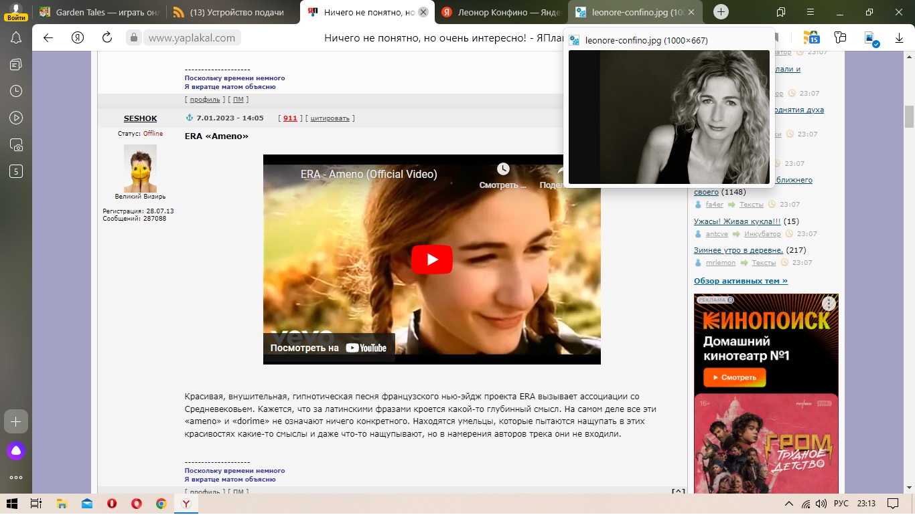Open the ad options three dots
The width and height of the screenshot is (915, 515).
[x=829, y=304]
